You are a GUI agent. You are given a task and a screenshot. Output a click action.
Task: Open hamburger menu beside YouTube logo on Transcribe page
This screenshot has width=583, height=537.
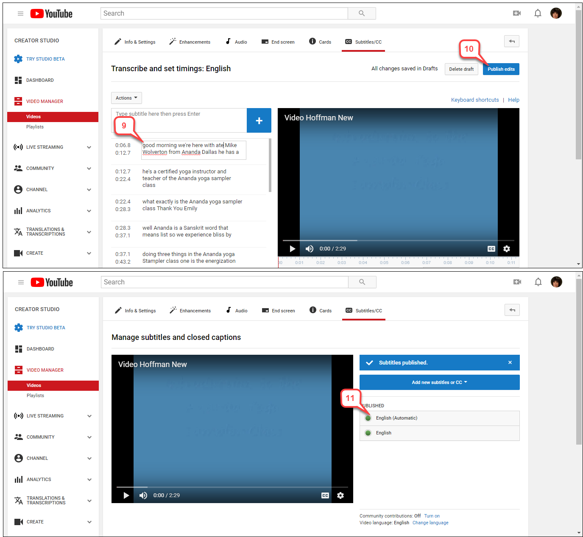(20, 14)
